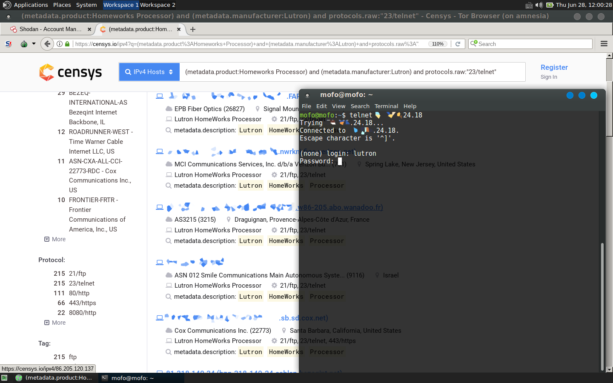Close the Shodan Account tab

[89, 29]
